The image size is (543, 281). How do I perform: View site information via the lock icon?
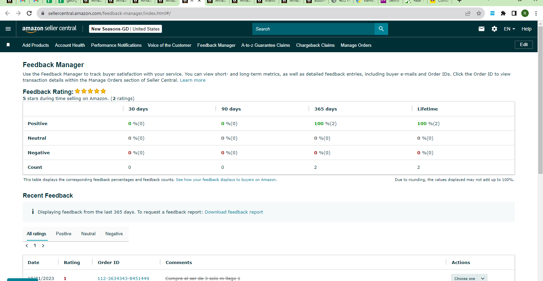[43, 13]
